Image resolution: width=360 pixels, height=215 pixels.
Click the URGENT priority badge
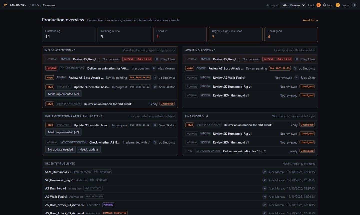51,68
